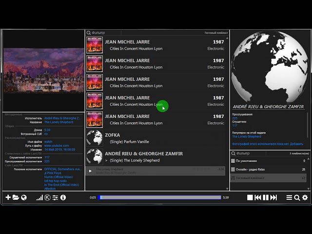Click the concert video preview
The width and height of the screenshot is (312, 234).
point(43,70)
